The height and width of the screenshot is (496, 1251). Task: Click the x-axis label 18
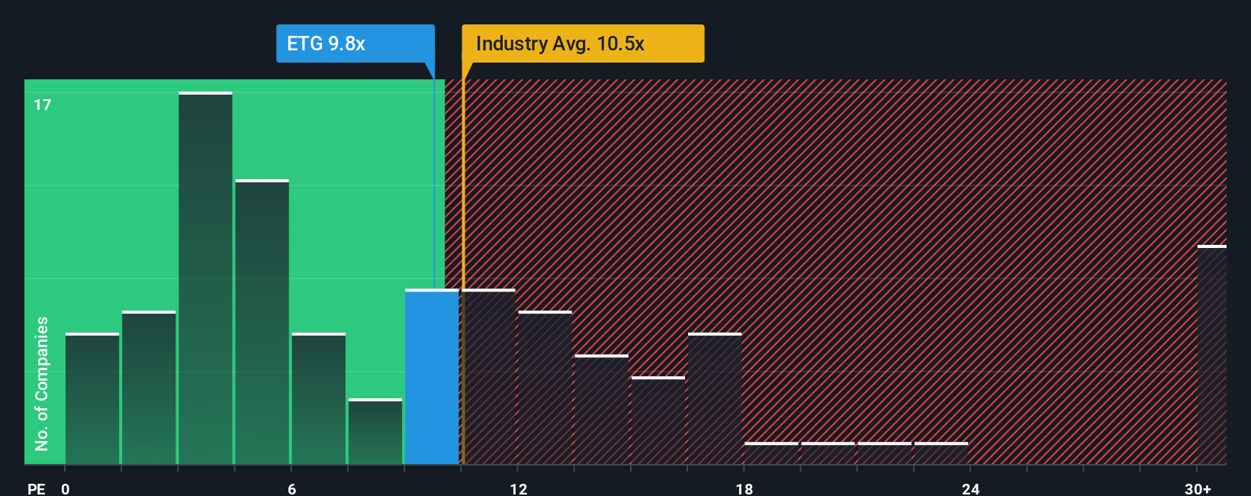(744, 488)
